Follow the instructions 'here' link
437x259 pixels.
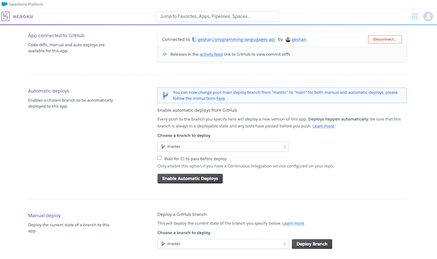click(221, 98)
